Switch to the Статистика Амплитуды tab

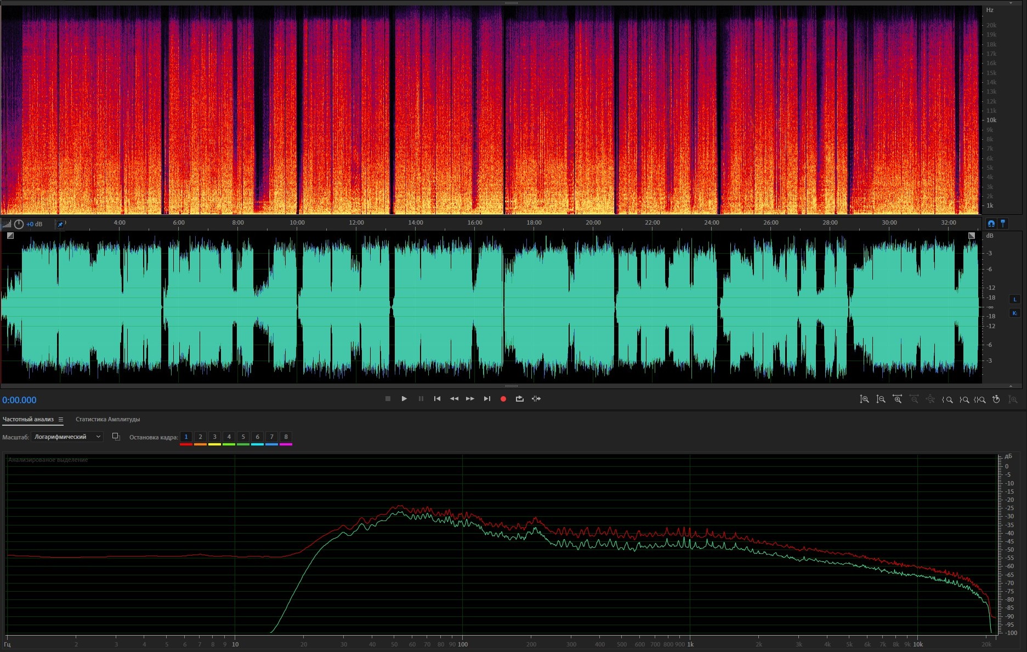(x=107, y=420)
